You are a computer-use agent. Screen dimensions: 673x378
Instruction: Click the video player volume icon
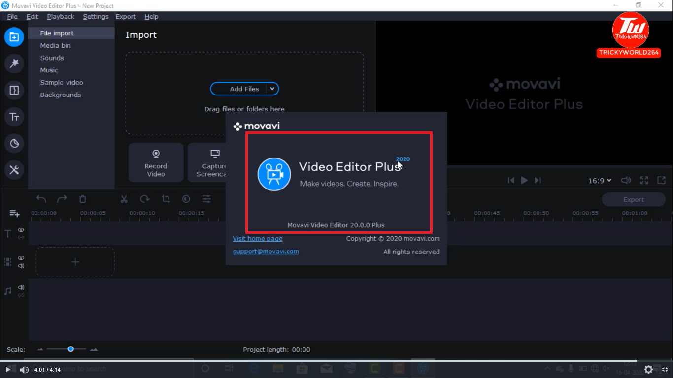pyautogui.click(x=24, y=370)
